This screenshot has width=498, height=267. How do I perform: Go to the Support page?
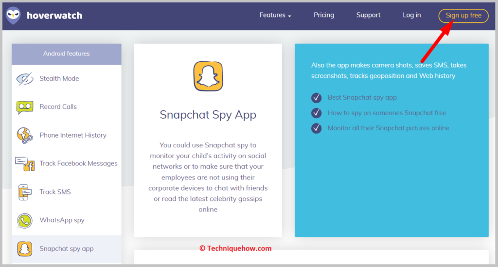coord(368,15)
